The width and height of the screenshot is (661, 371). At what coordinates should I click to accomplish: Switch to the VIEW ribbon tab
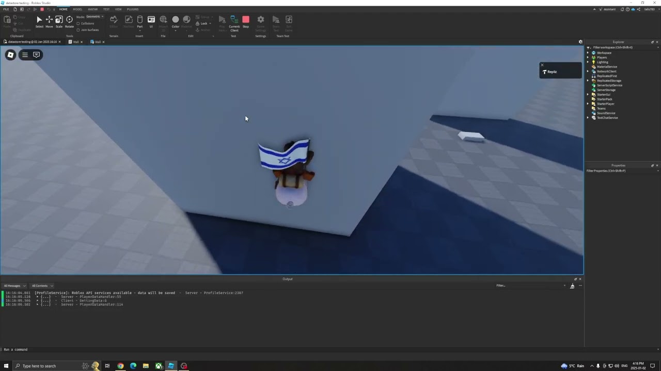118,9
